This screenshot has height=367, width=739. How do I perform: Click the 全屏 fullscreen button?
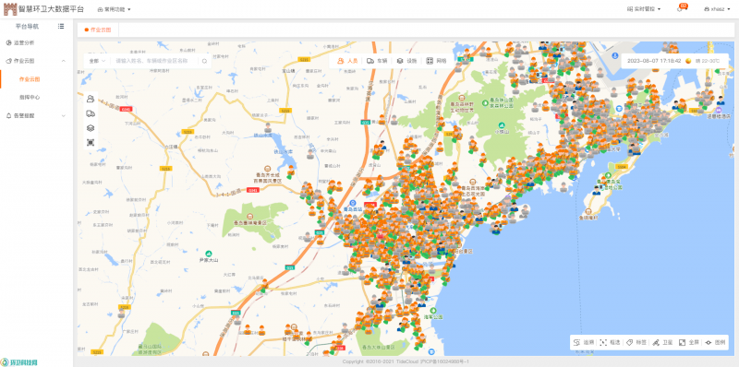click(x=688, y=342)
